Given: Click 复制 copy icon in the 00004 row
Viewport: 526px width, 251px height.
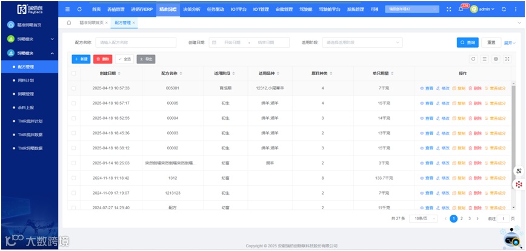Looking at the screenshot, I should tap(454, 118).
